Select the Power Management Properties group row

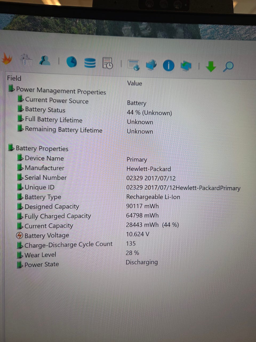click(57, 90)
